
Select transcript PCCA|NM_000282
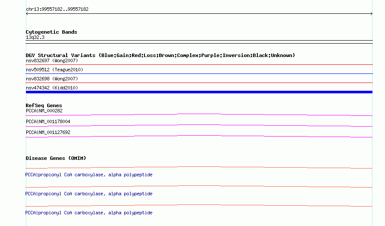(44, 111)
